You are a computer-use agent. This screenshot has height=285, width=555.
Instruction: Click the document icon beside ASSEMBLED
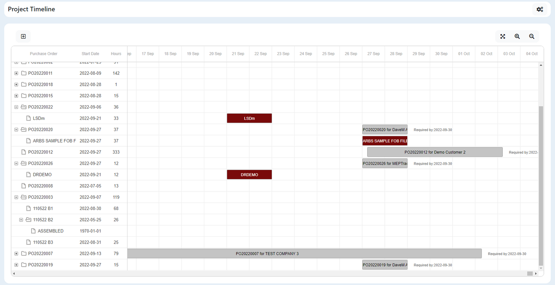(33, 231)
